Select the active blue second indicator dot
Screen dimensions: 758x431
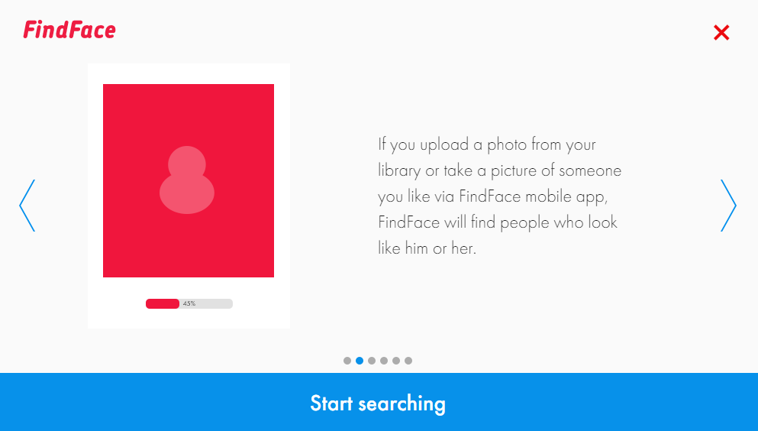point(360,361)
